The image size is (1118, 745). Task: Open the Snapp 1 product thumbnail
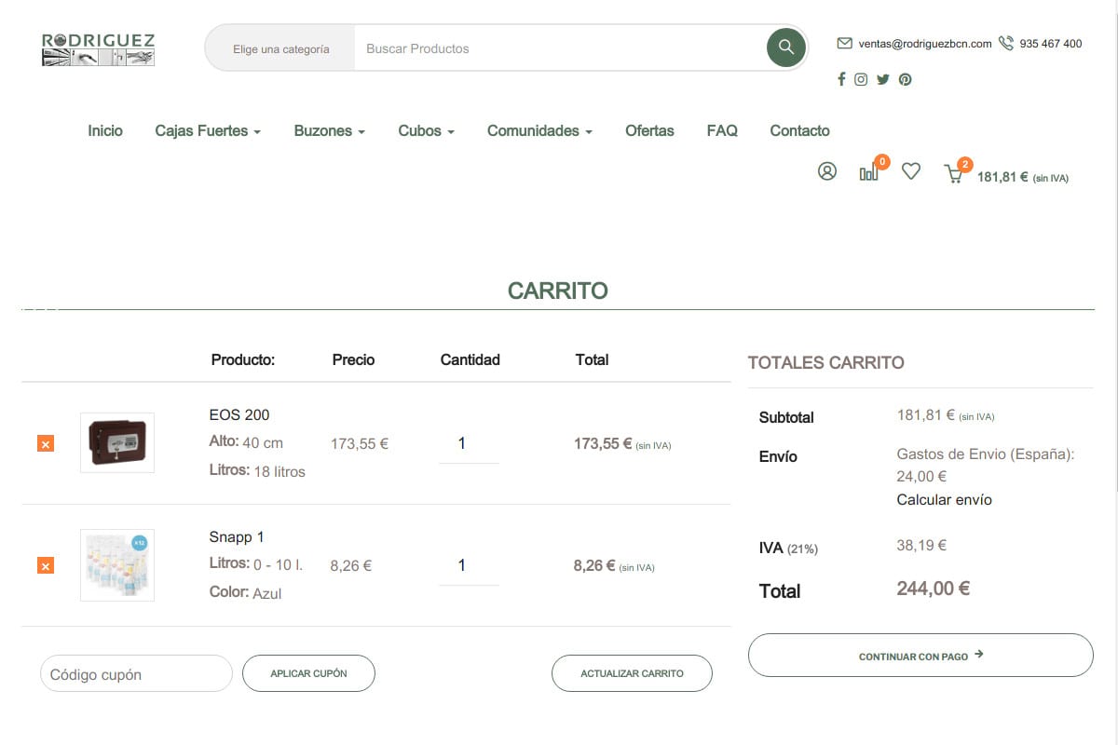click(117, 564)
